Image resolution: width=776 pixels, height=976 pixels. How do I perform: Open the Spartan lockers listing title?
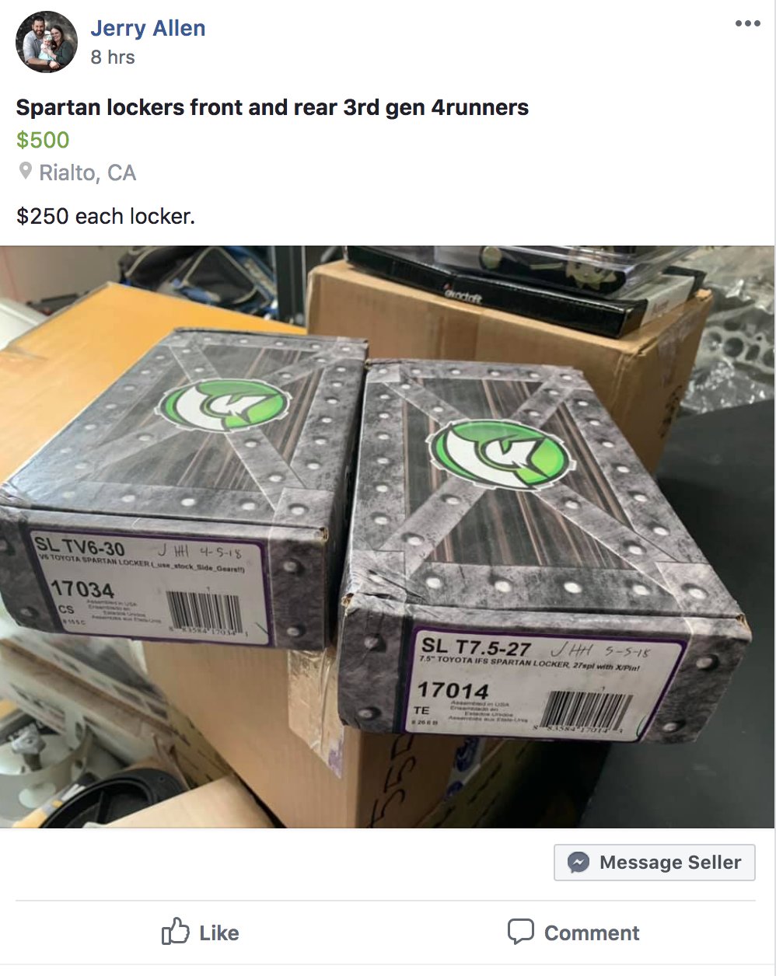point(272,107)
